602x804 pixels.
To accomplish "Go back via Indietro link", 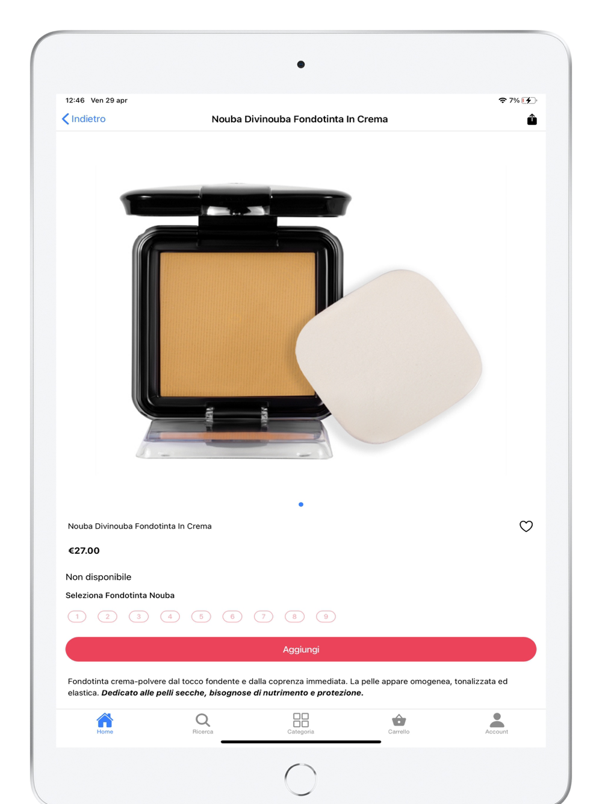I will click(x=88, y=119).
